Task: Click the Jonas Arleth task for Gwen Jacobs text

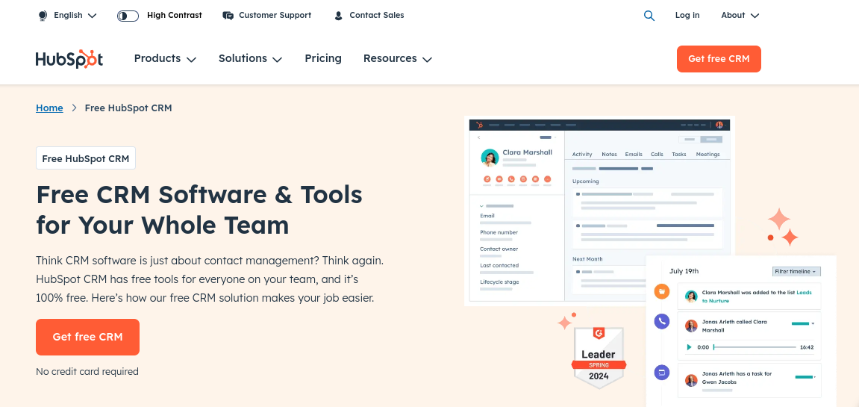Action: tap(737, 377)
